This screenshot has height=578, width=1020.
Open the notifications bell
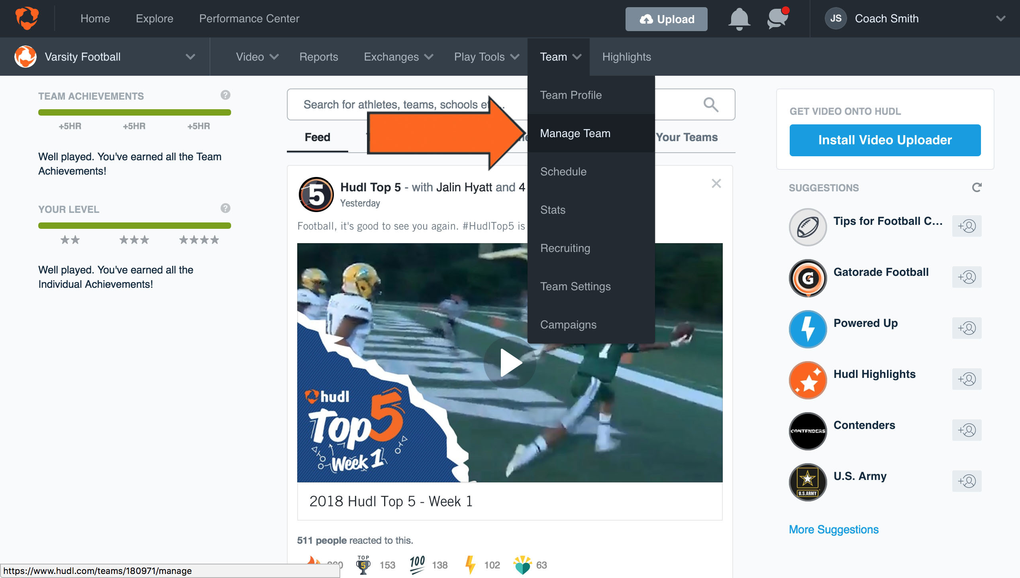click(739, 19)
